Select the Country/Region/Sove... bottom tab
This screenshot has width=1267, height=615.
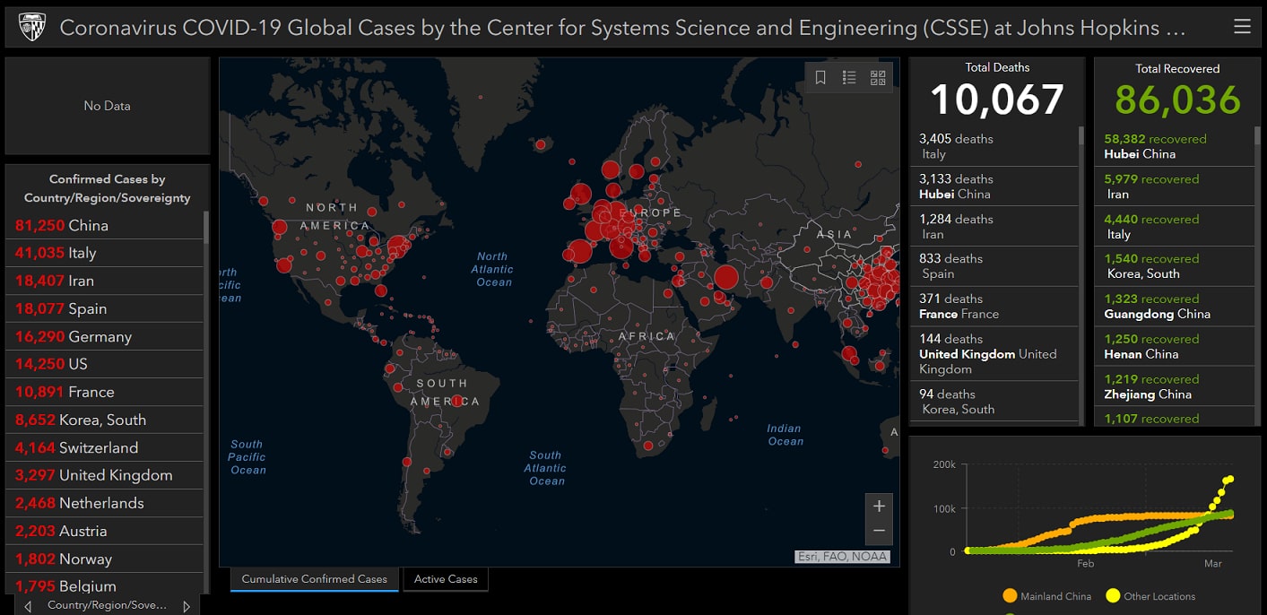(107, 605)
